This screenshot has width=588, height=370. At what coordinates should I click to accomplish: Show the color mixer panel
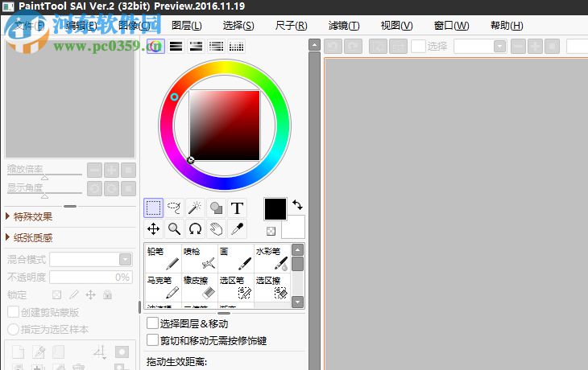click(217, 47)
